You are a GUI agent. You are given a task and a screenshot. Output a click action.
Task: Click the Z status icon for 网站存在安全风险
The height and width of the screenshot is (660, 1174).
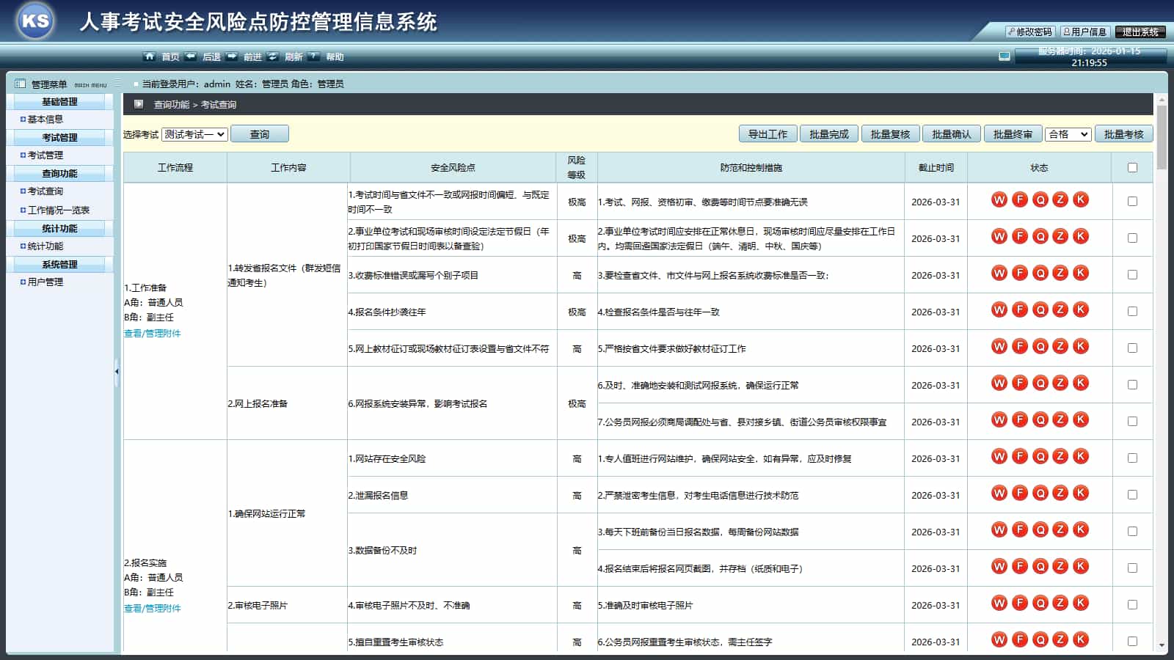[x=1060, y=458]
